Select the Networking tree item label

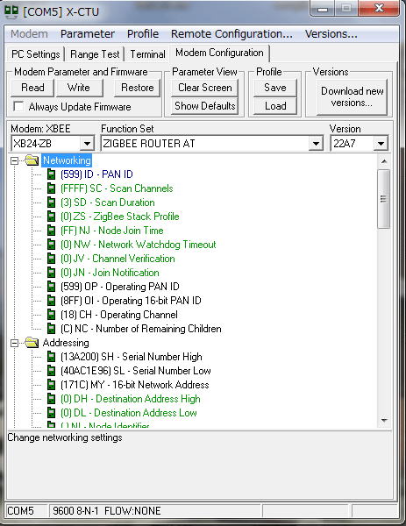[67, 160]
